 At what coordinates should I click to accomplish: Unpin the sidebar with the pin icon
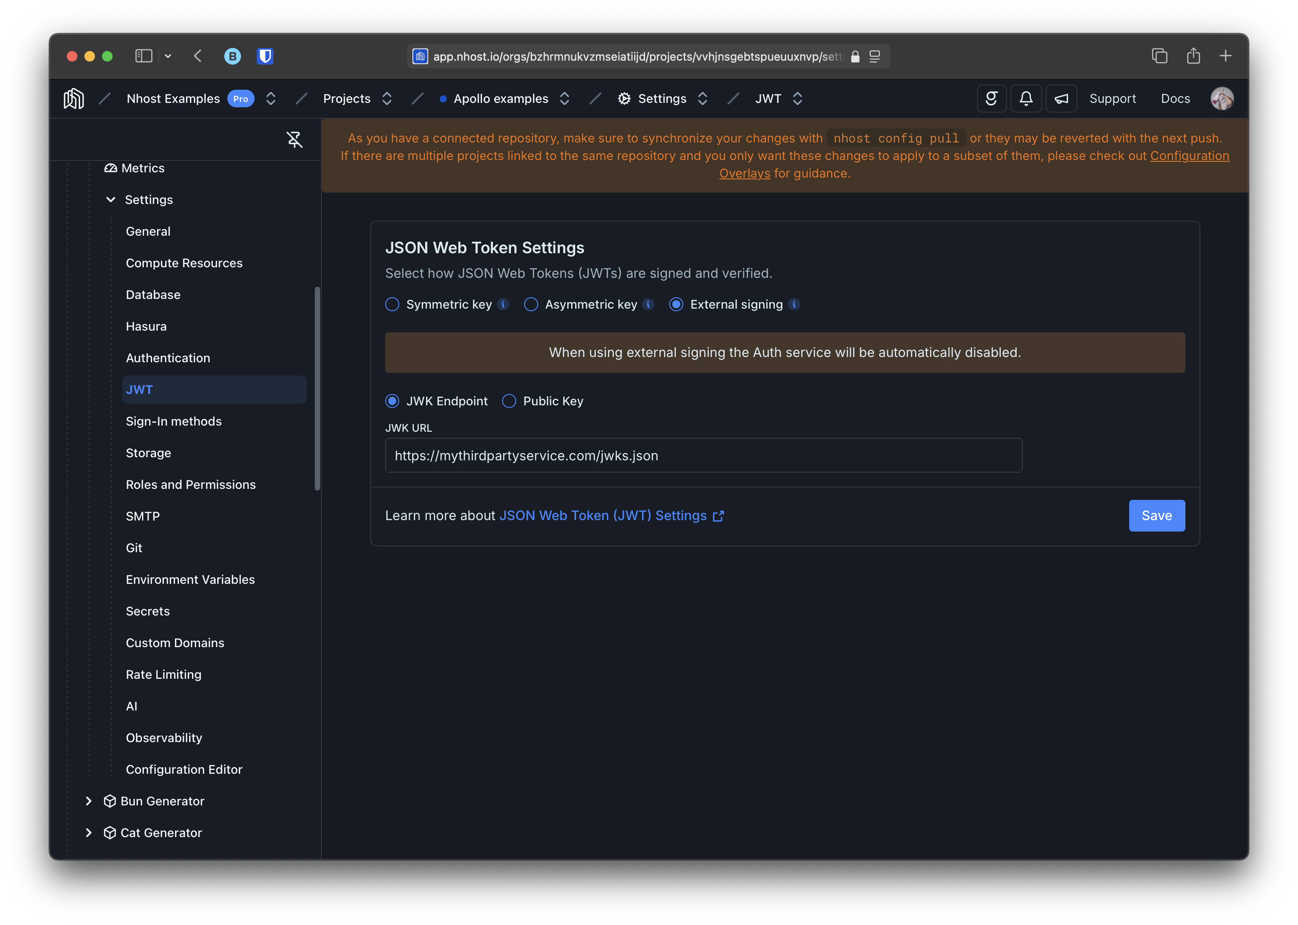click(x=294, y=139)
